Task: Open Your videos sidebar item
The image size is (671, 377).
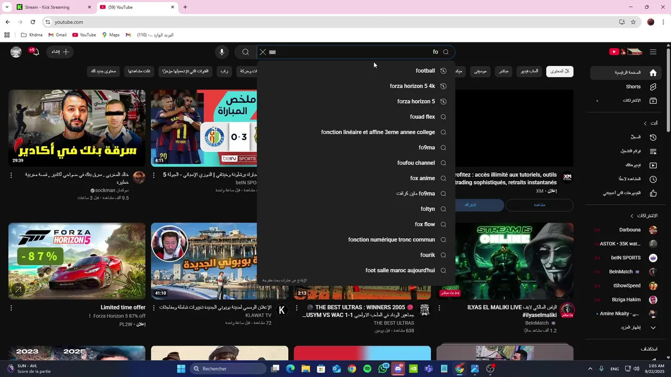Action: 624,165
